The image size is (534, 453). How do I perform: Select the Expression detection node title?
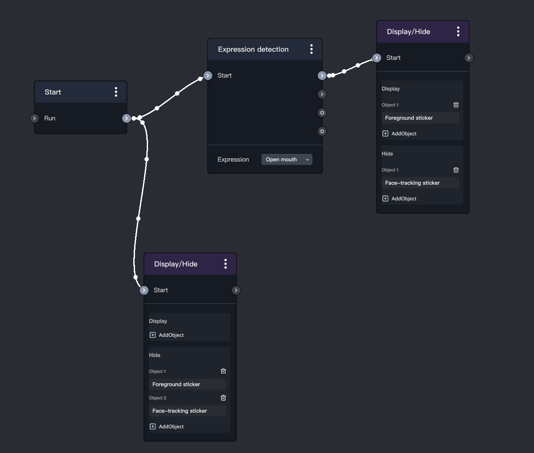click(253, 49)
